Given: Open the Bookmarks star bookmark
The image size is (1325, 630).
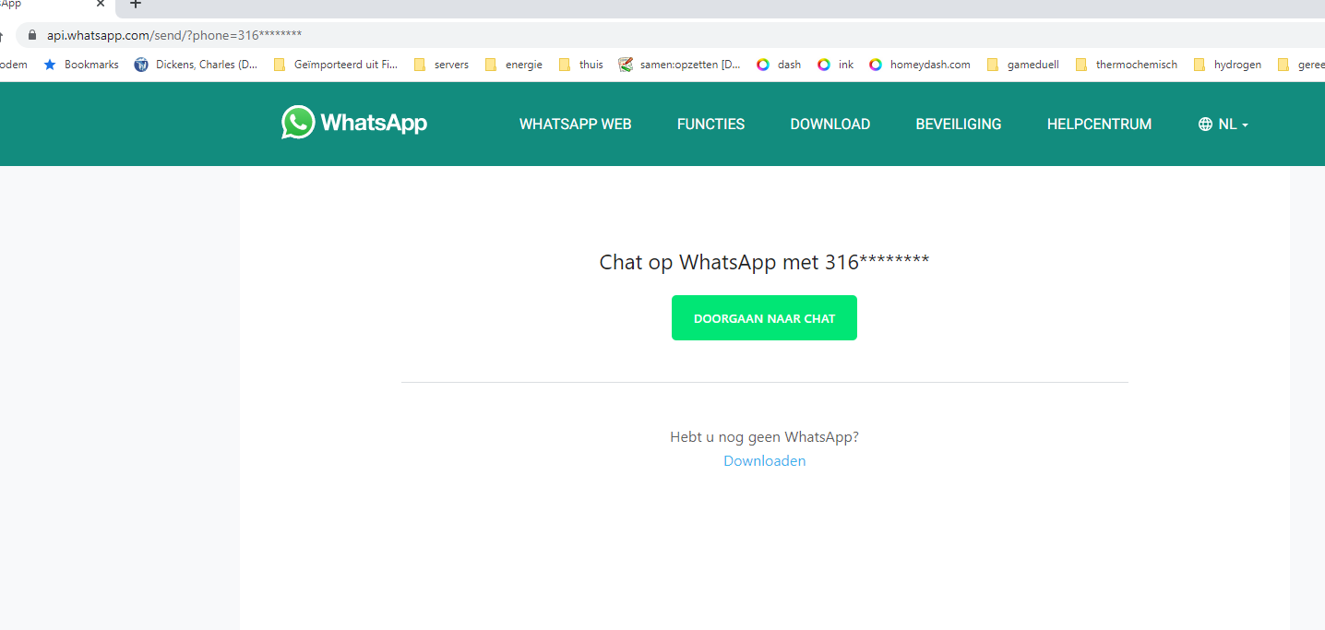Looking at the screenshot, I should [81, 65].
